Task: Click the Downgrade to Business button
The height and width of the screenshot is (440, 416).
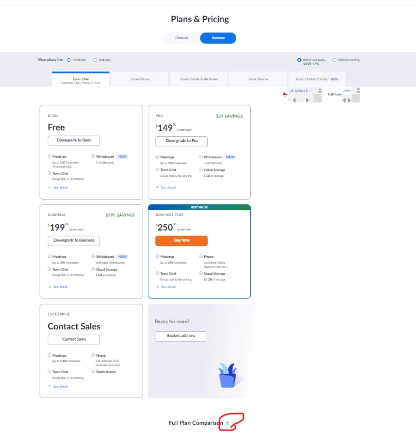Action: pyautogui.click(x=74, y=240)
